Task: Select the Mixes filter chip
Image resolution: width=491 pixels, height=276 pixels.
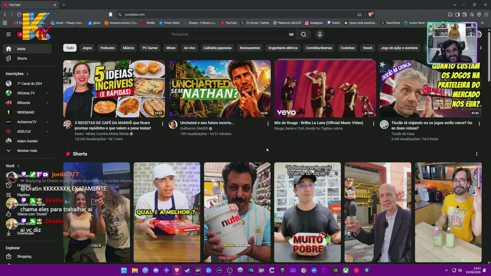Action: [x=171, y=48]
